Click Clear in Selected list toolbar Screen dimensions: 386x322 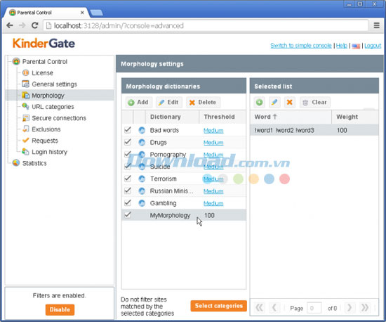[x=315, y=102]
